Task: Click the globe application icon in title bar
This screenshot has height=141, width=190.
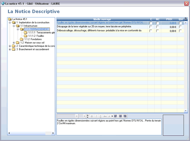Action: pyautogui.click(x=3, y=3)
